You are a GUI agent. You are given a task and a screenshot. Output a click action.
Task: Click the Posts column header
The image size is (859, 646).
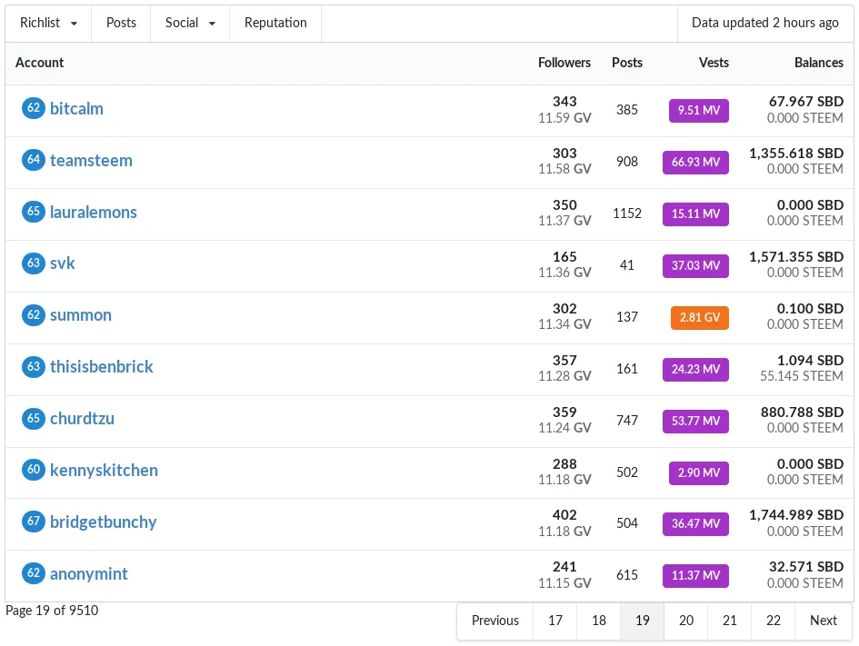(x=626, y=63)
